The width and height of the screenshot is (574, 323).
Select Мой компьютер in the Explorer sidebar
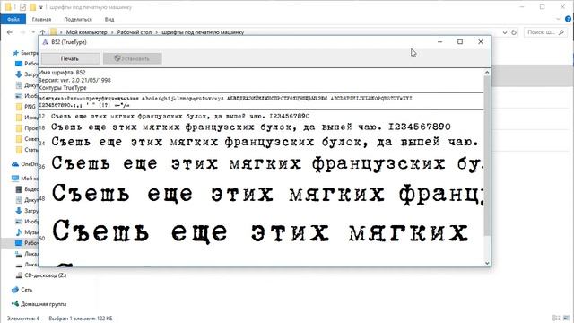(x=25, y=179)
